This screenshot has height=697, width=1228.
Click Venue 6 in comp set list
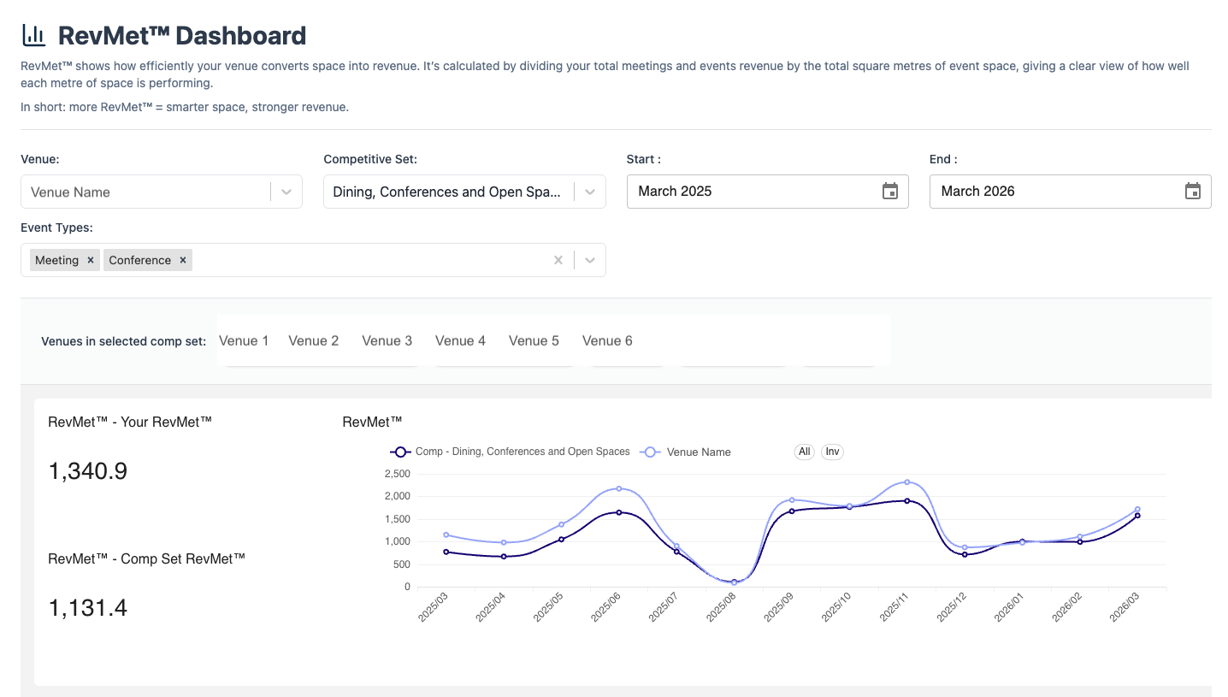607,340
